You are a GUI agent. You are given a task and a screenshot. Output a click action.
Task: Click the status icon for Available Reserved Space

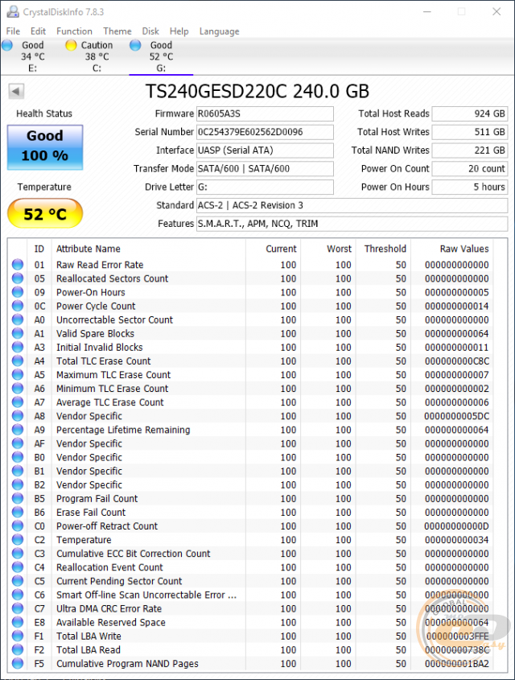pyautogui.click(x=18, y=622)
